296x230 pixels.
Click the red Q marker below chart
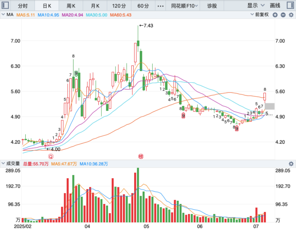51,157
